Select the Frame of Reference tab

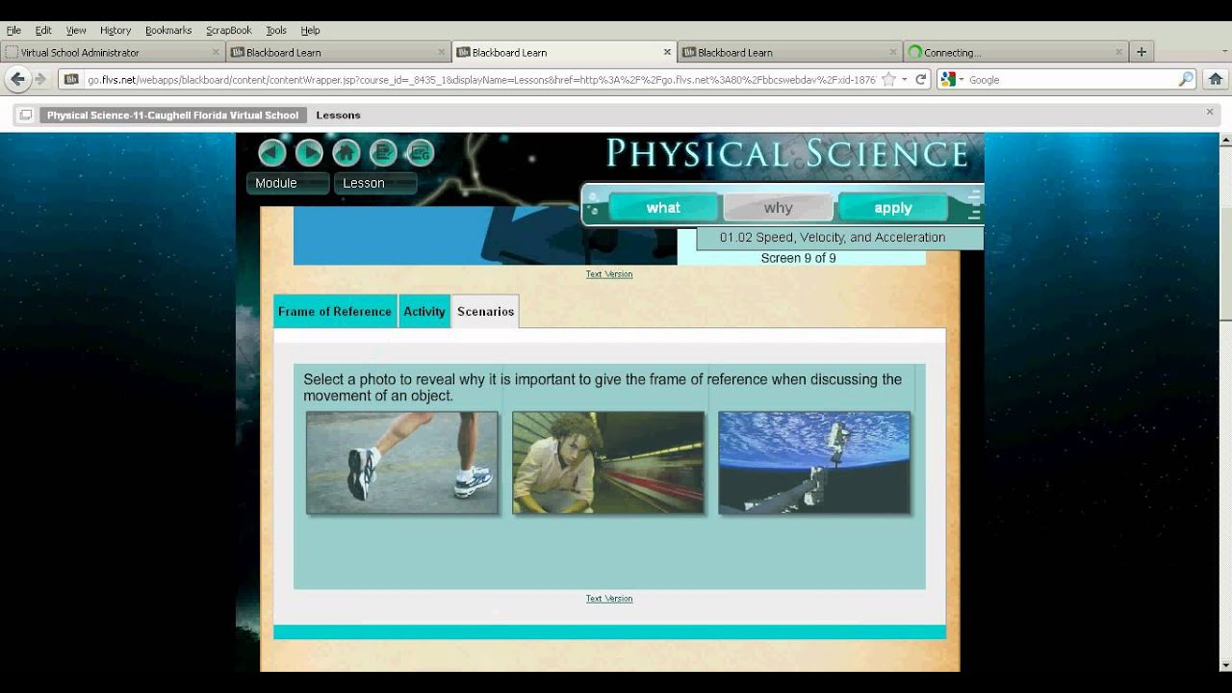tap(335, 312)
